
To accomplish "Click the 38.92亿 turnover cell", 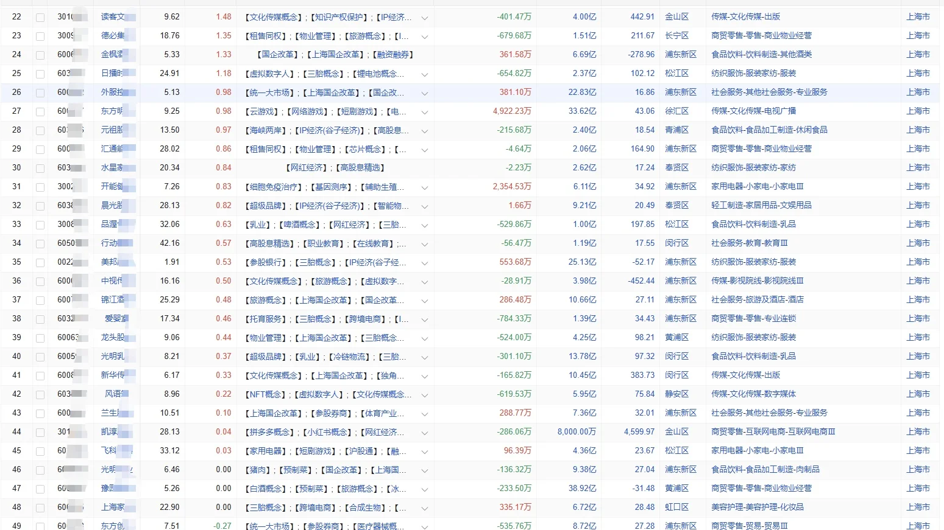I will coord(583,489).
